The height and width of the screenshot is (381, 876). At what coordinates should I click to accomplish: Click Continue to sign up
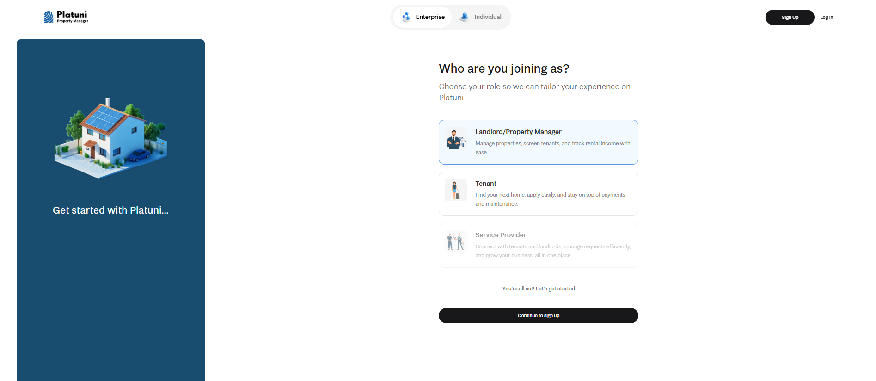pos(539,316)
